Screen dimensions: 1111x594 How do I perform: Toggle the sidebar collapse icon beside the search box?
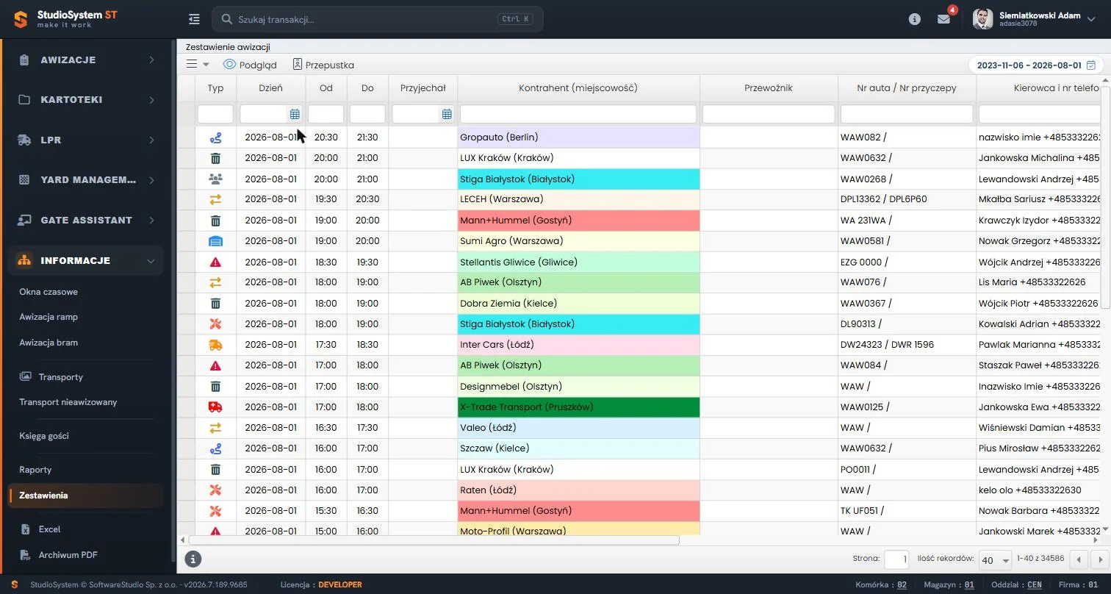click(x=194, y=19)
